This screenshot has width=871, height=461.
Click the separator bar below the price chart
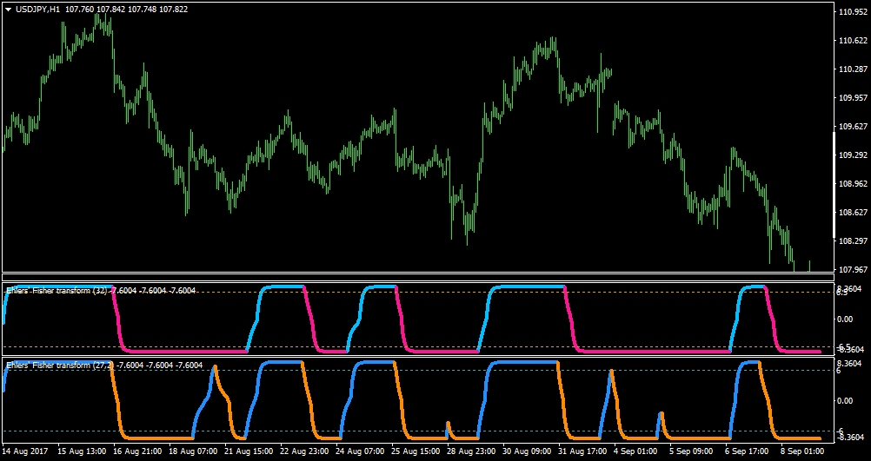click(418, 277)
